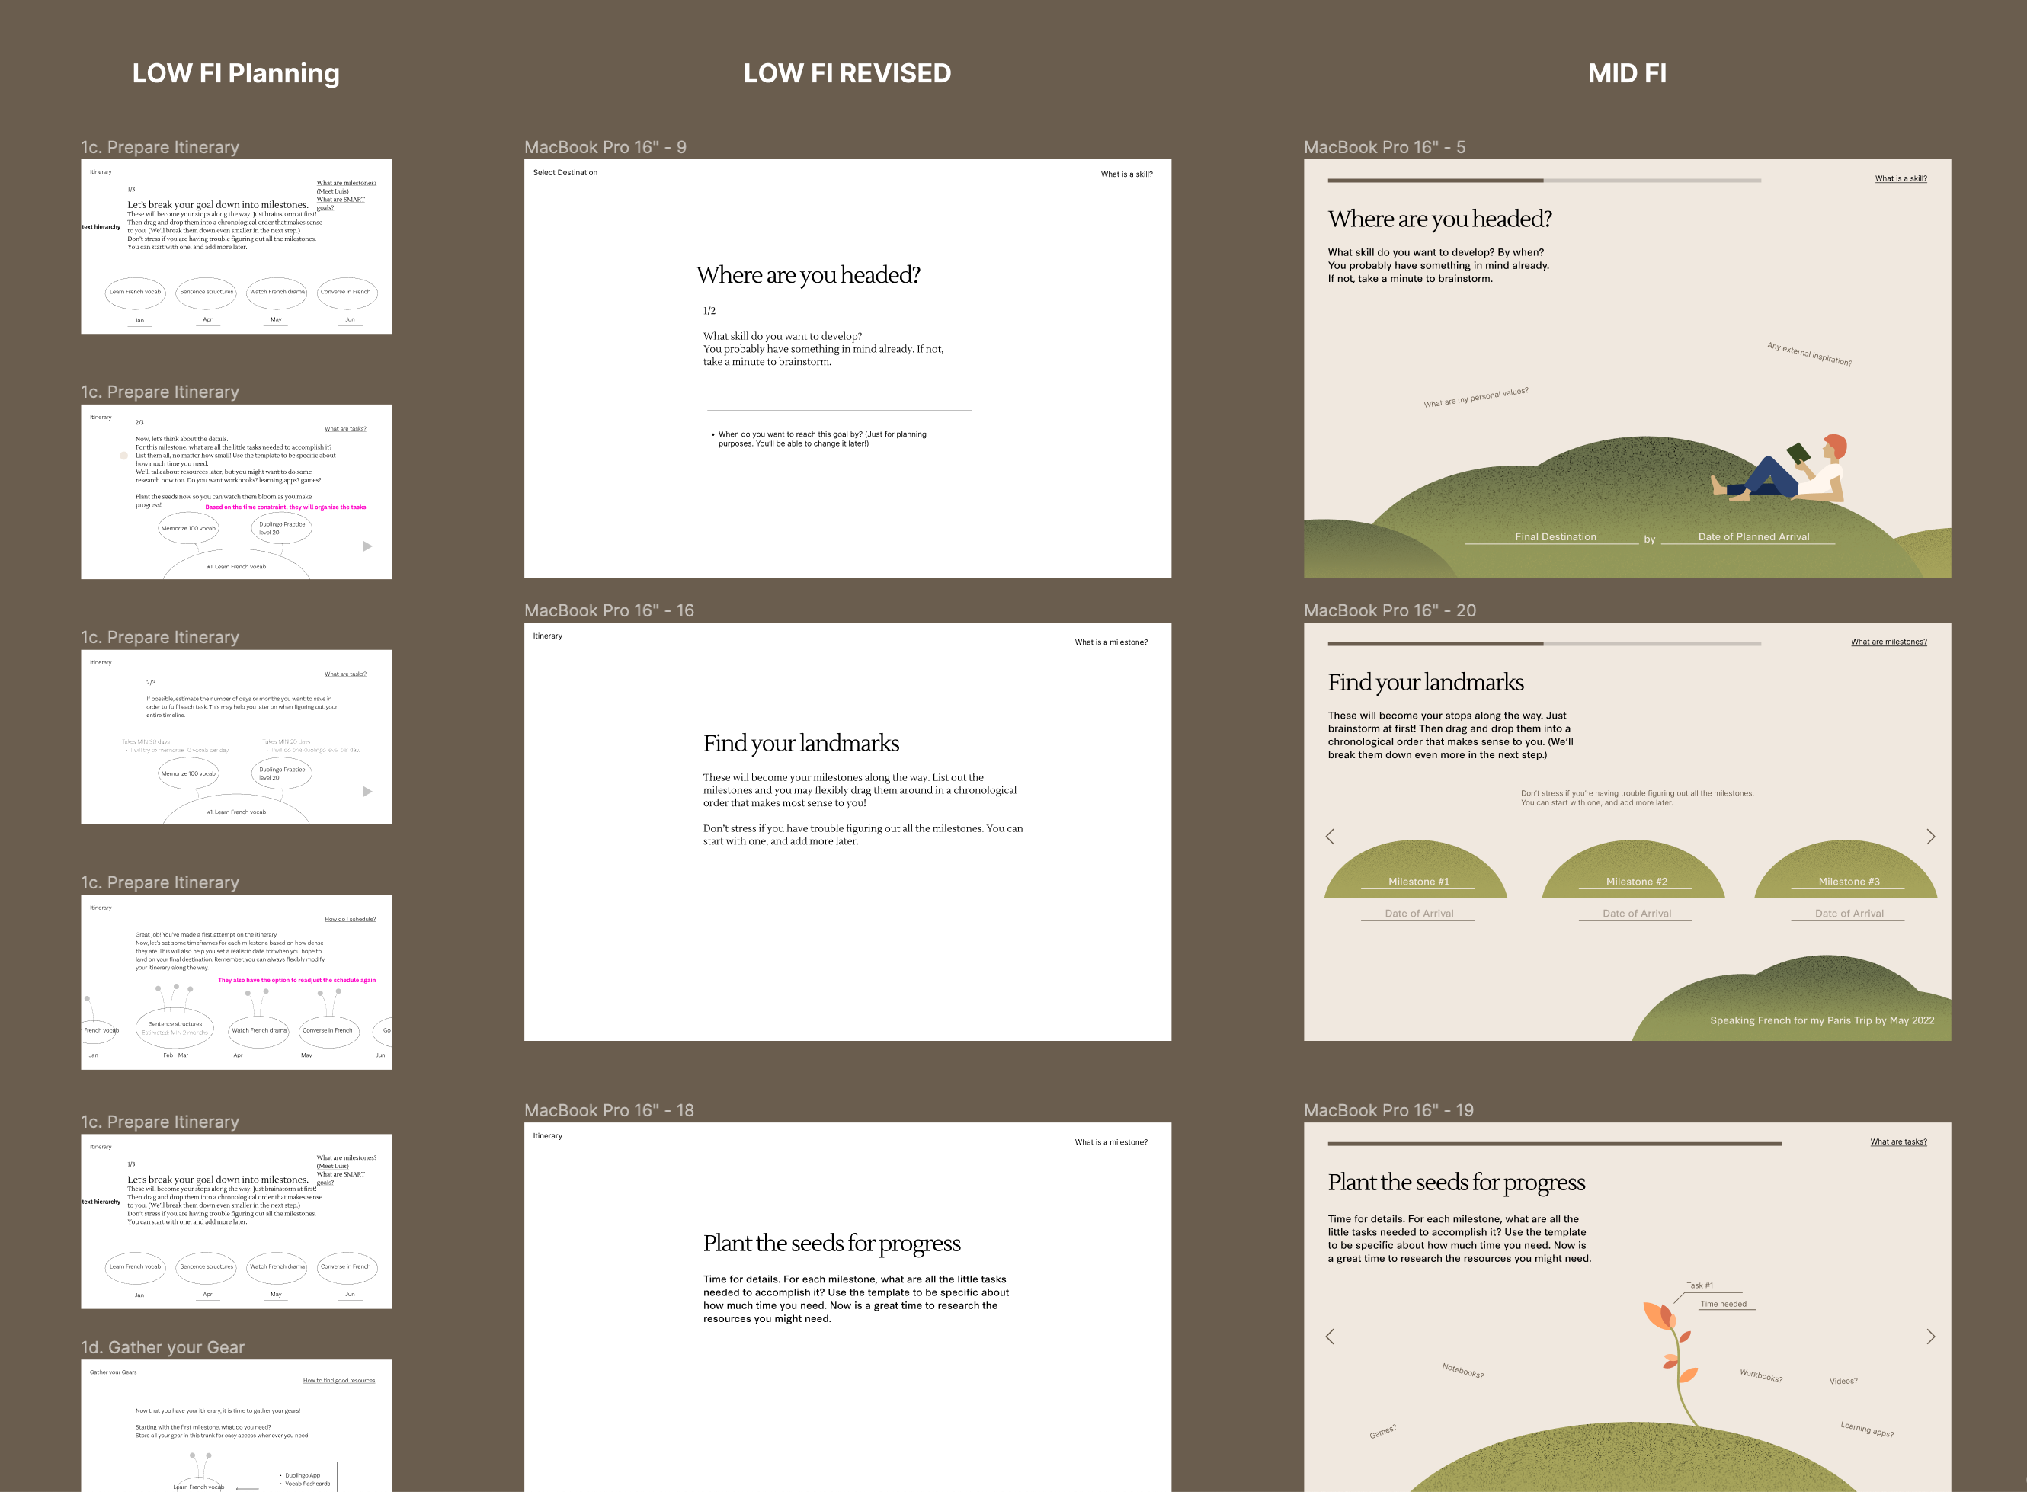This screenshot has height=1492, width=2027.
Task: Click the orange-leaf plant illustration
Action: tap(1673, 1364)
